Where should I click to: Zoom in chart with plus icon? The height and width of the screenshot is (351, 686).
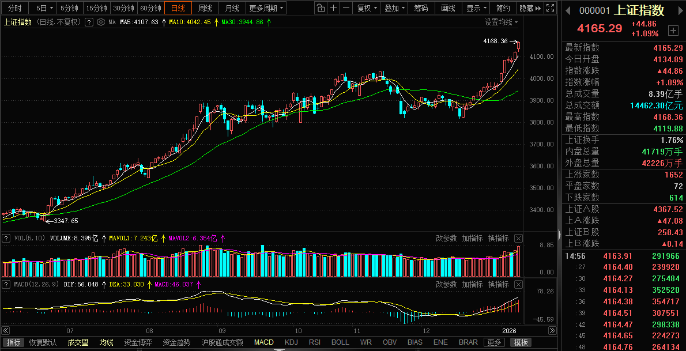pos(333,8)
